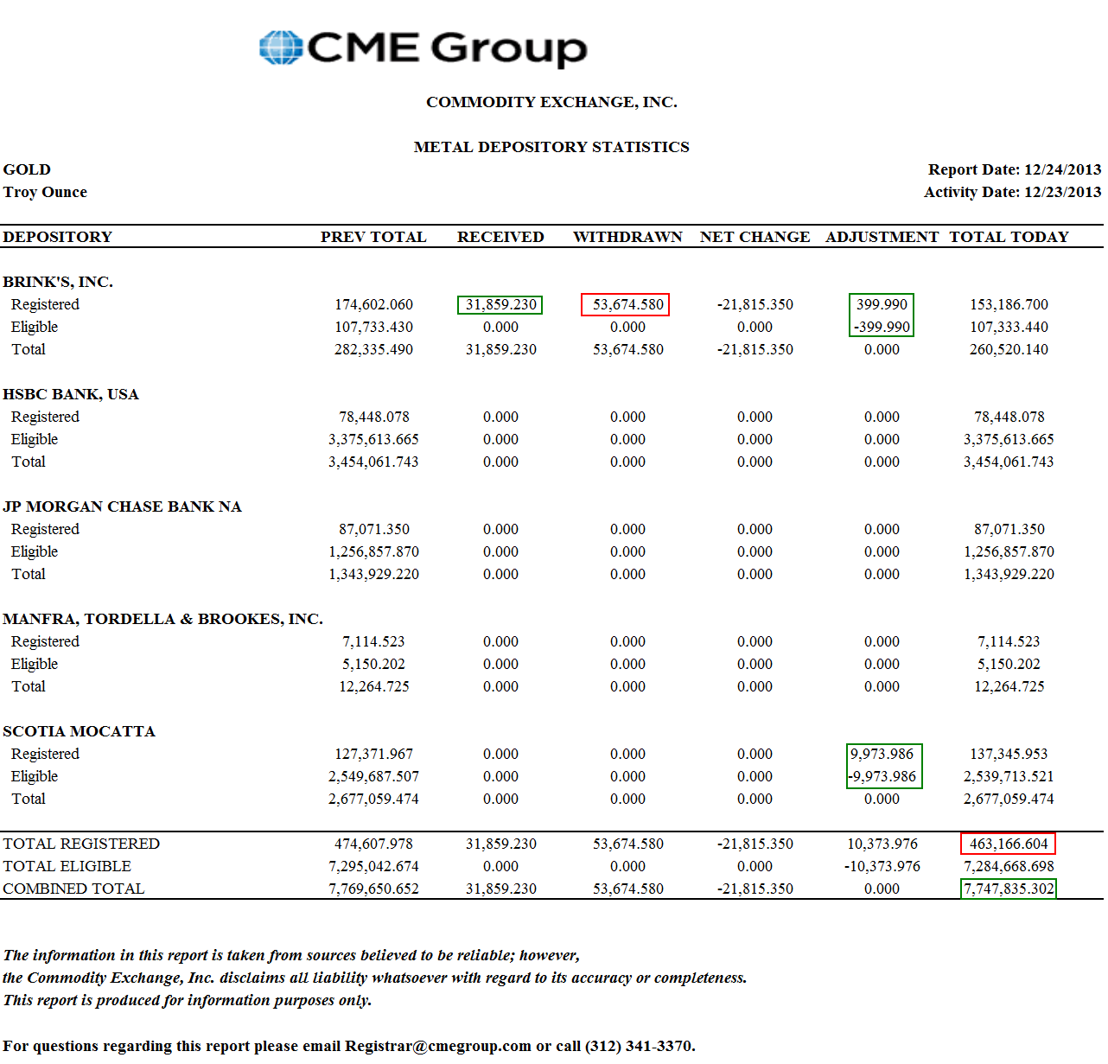
Task: Click the Report Date 12/24/2013 text
Action: (x=1014, y=169)
